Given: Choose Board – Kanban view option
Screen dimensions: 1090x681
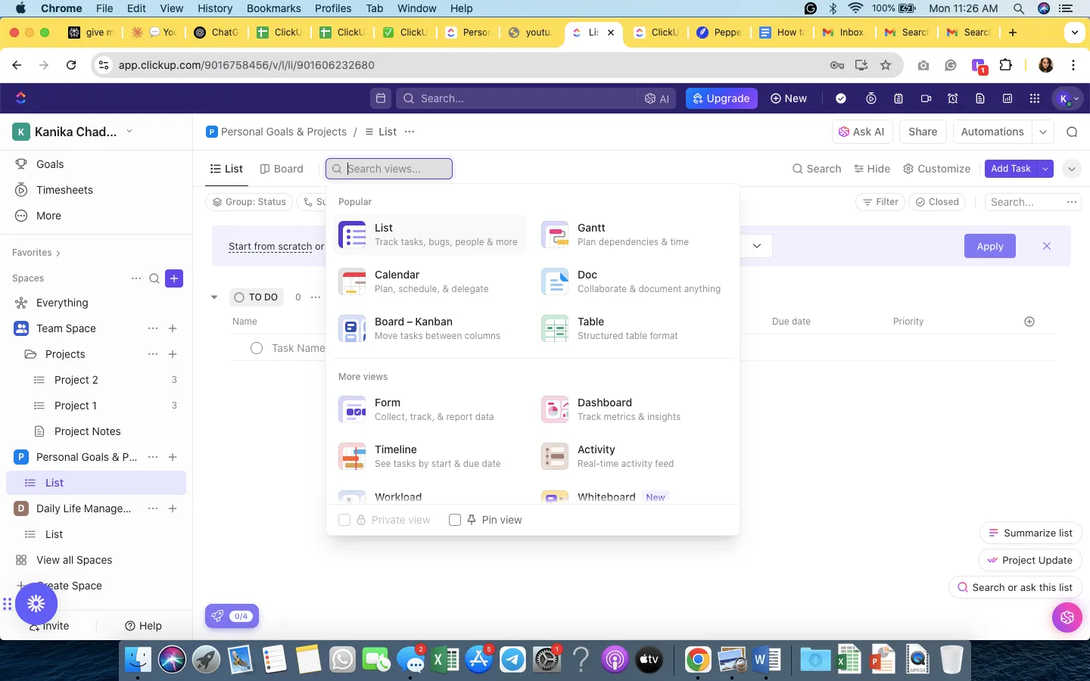Looking at the screenshot, I should [x=429, y=328].
